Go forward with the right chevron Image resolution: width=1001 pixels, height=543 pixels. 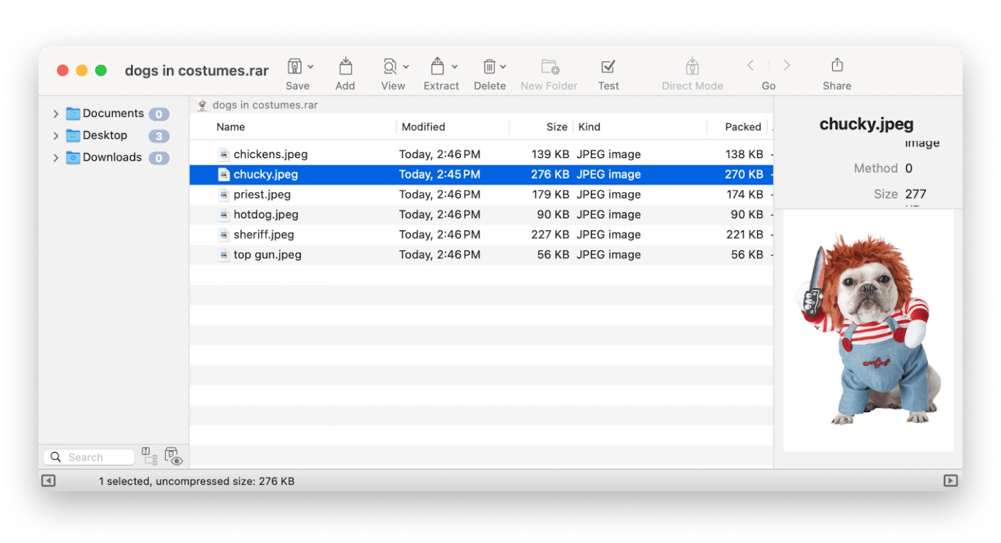coord(787,65)
